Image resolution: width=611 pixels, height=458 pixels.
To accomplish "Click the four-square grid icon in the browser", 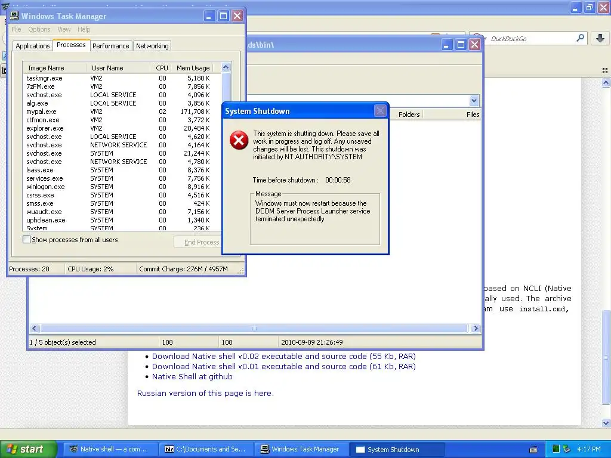I will [x=605, y=70].
